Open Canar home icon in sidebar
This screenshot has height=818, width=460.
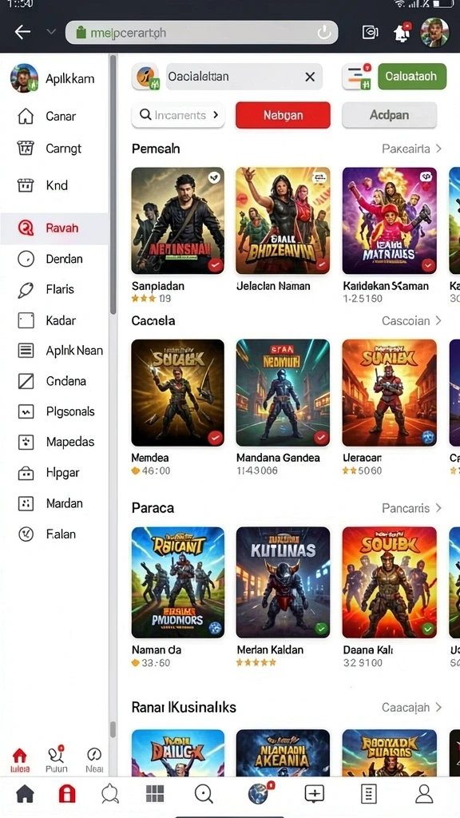[x=26, y=117]
